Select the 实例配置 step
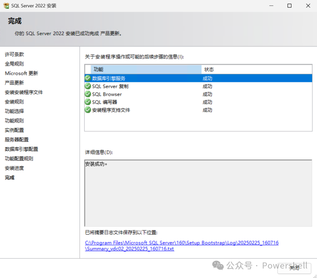Screen dimensions: 317x278 (x=14, y=130)
